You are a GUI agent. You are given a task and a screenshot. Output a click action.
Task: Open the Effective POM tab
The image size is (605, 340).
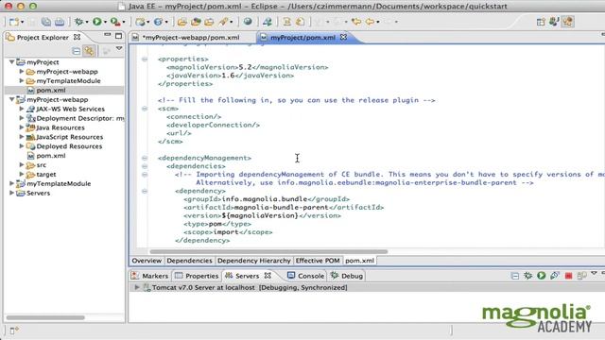point(318,261)
